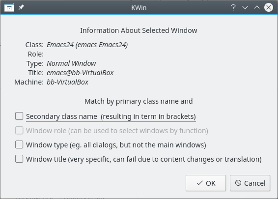The width and height of the screenshot is (278, 199).
Task: Maximize window using the up chevron icon
Action: pyautogui.click(x=257, y=7)
